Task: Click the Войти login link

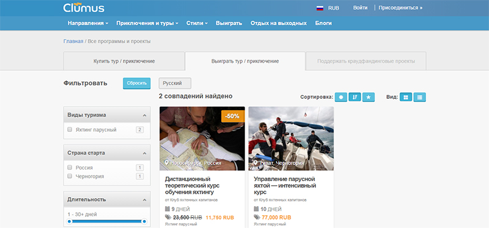Action: coord(360,8)
